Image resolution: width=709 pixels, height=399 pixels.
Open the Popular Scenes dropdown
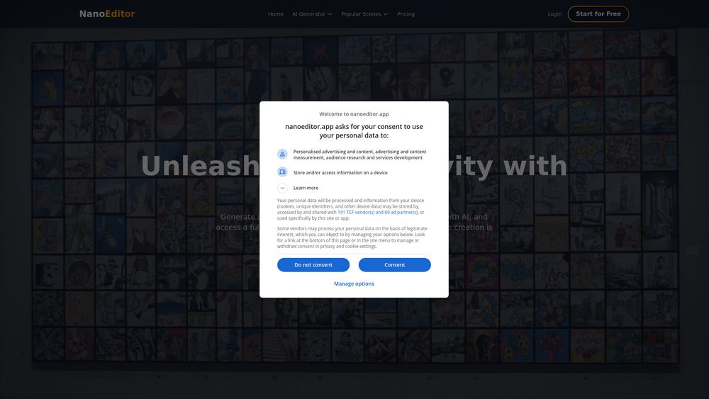364,14
